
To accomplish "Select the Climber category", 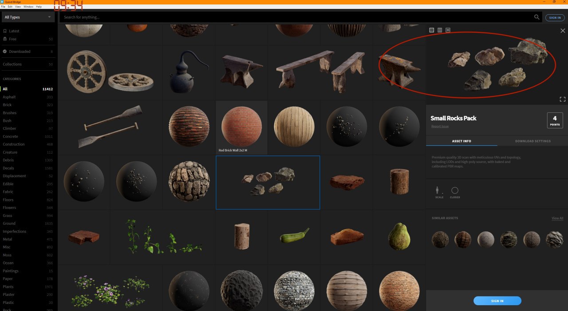I will tap(28, 128).
